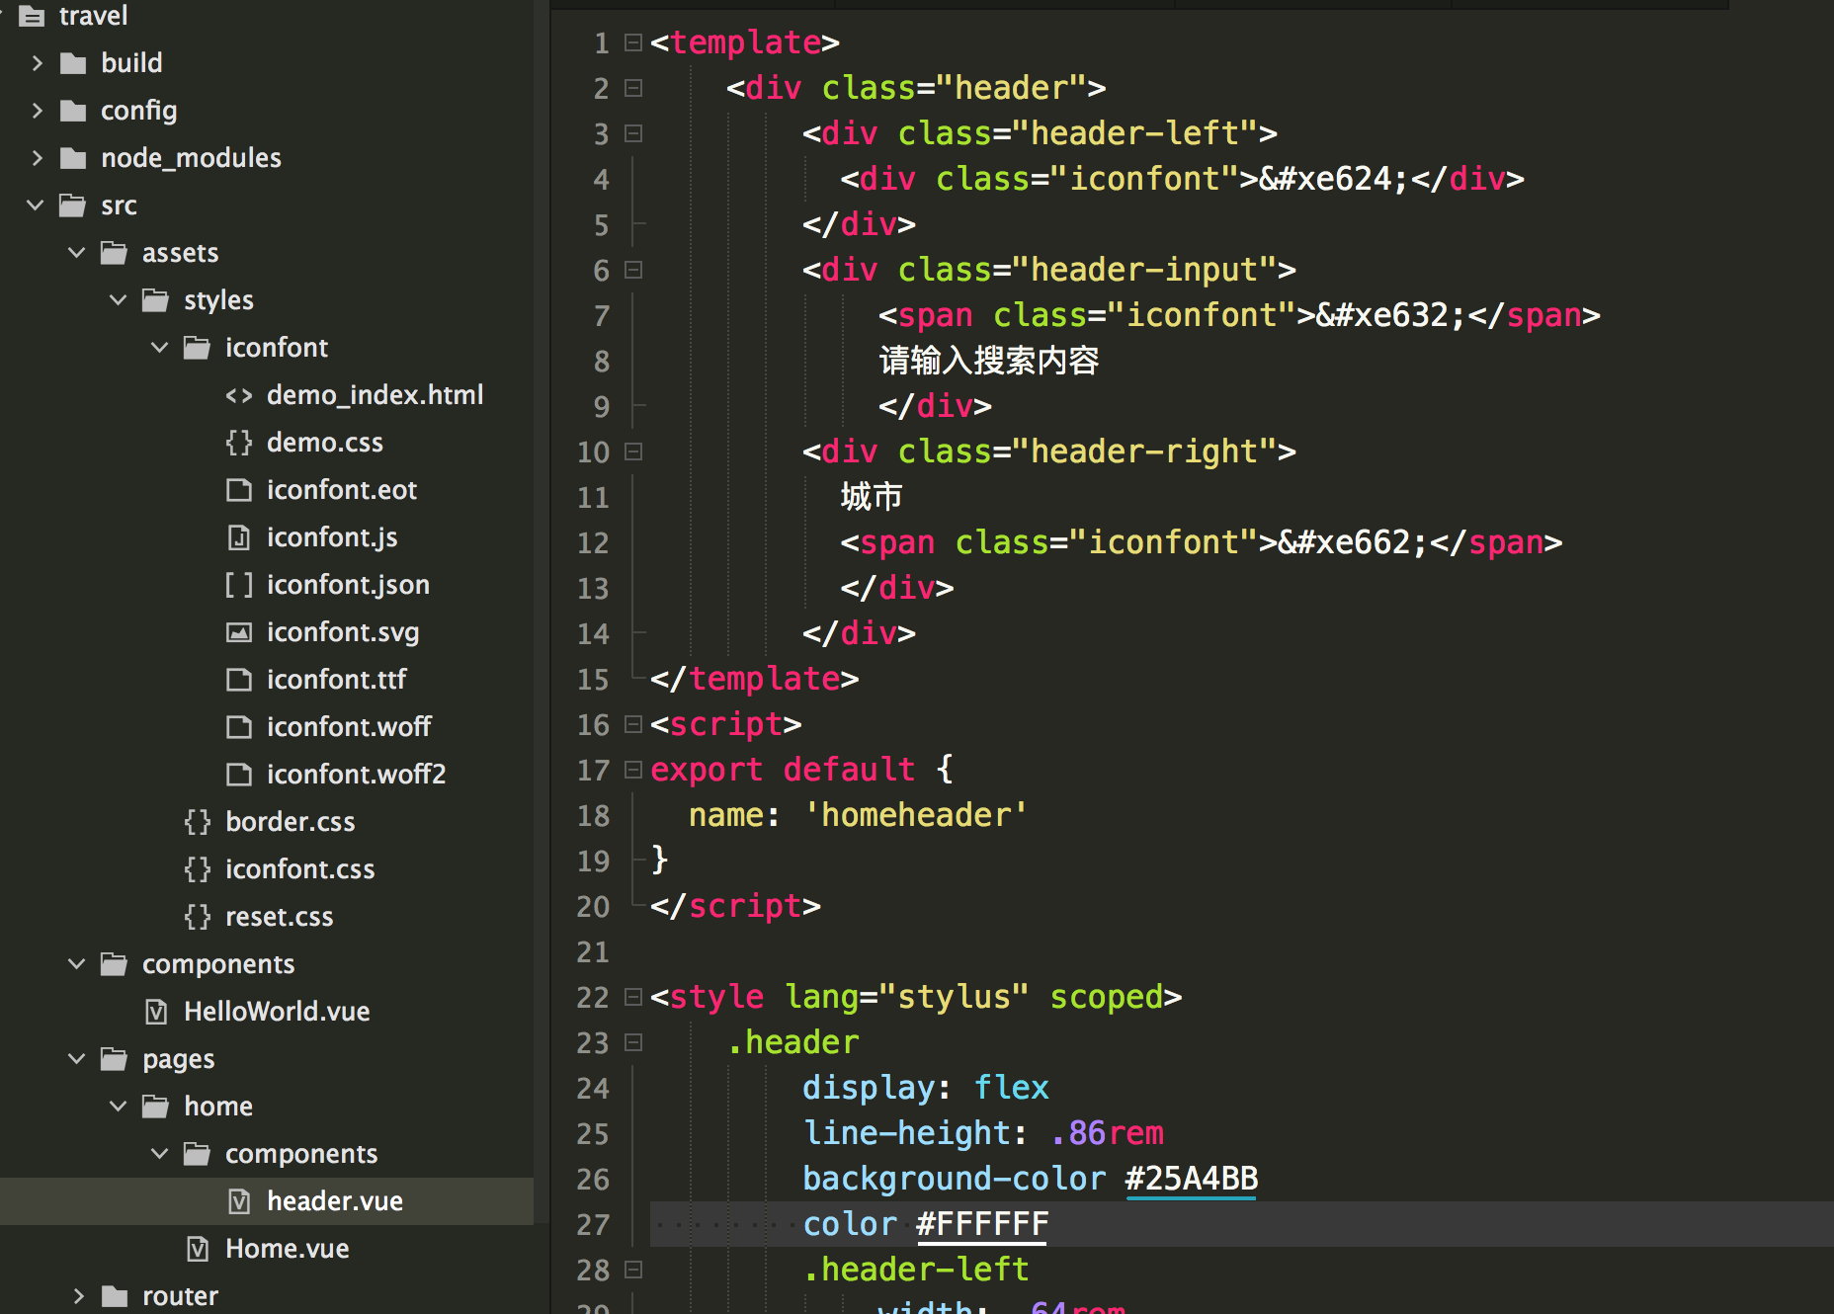Expand the build folder chevron

click(37, 63)
